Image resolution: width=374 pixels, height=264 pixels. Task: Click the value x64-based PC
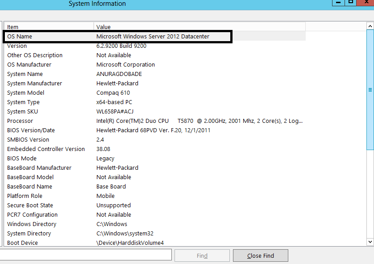click(x=114, y=102)
